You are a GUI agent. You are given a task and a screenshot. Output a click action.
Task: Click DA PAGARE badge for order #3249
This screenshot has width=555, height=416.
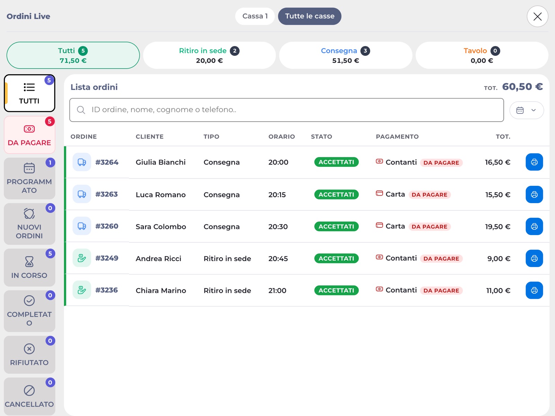coord(441,259)
